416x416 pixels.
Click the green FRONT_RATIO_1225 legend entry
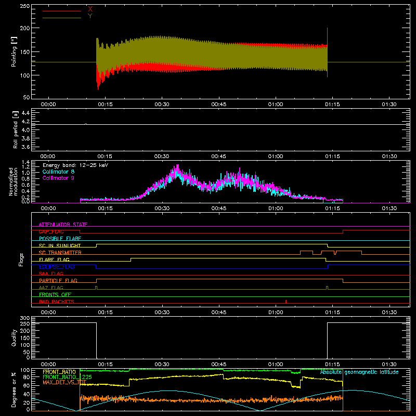point(68,377)
